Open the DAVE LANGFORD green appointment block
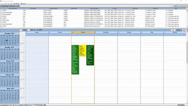 tap(90, 55)
